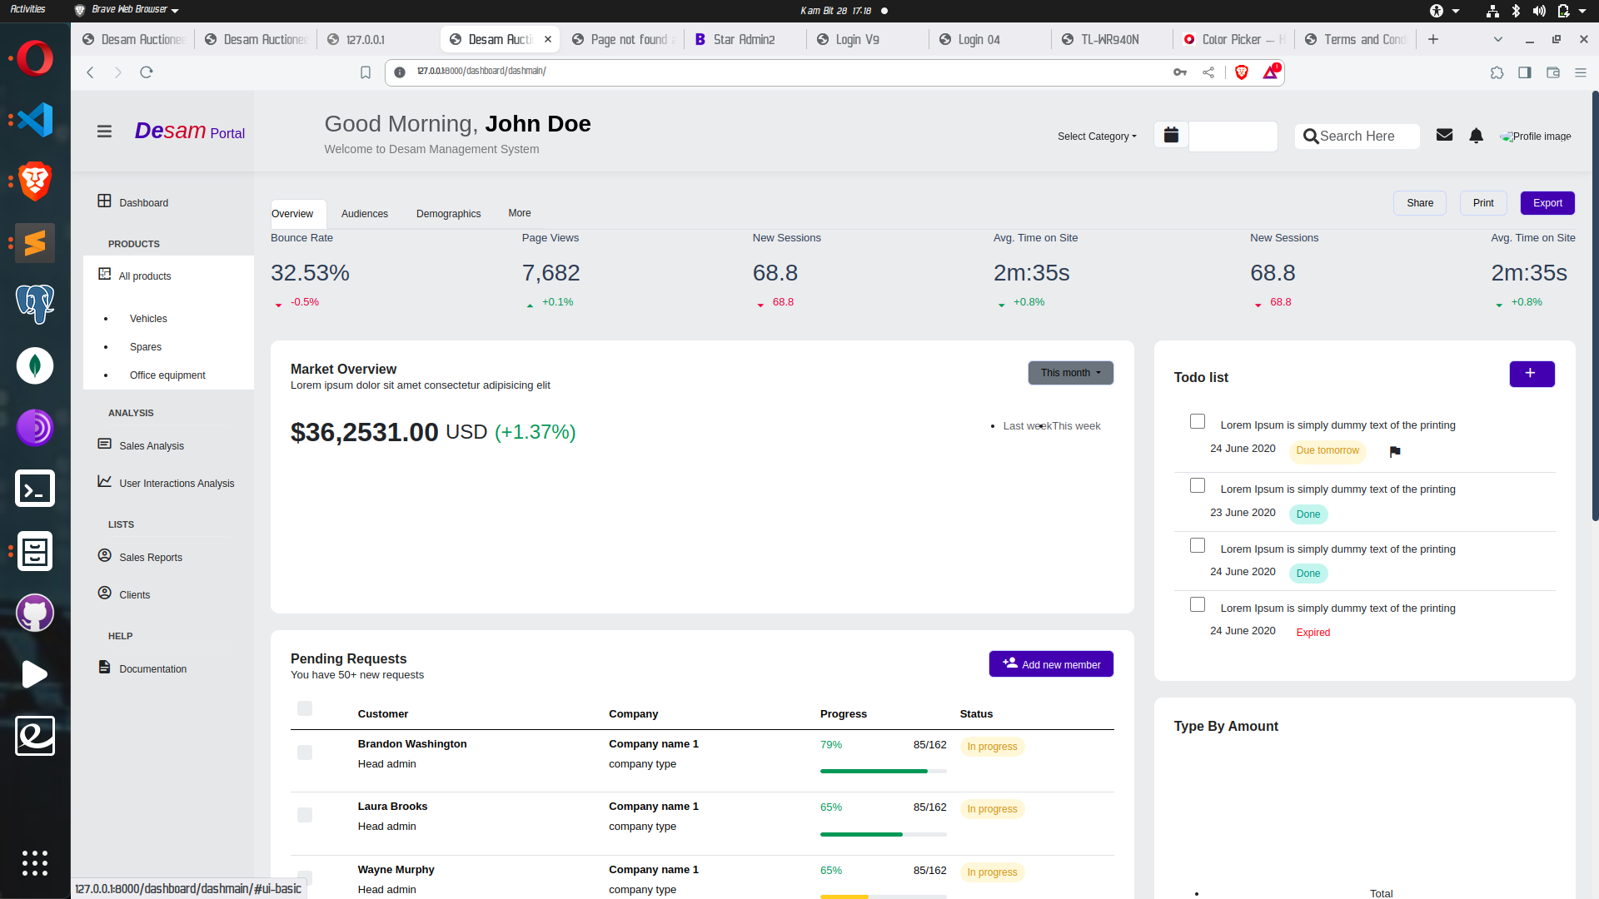This screenshot has width=1599, height=899.
Task: Click Brandon Washington's 79% progress bar
Action: point(882,771)
